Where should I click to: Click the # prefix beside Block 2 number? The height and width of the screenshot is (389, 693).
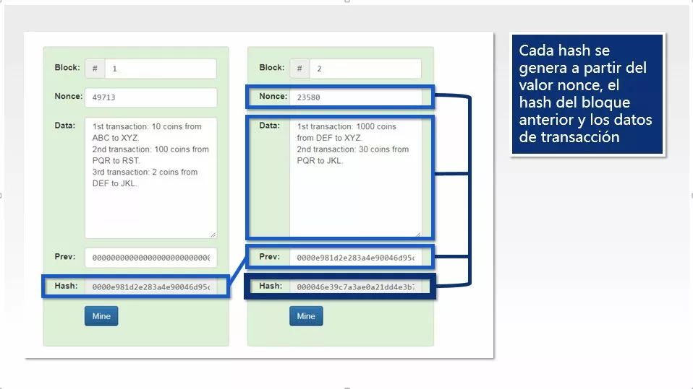[299, 69]
